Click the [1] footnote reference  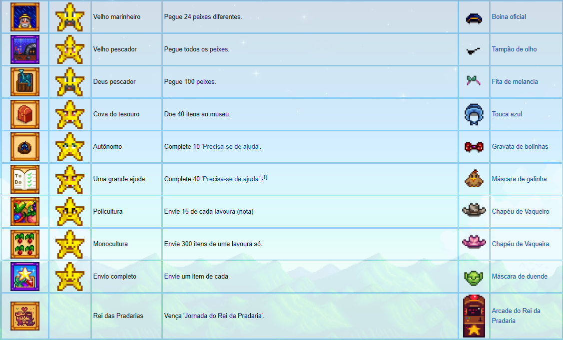pyautogui.click(x=264, y=177)
